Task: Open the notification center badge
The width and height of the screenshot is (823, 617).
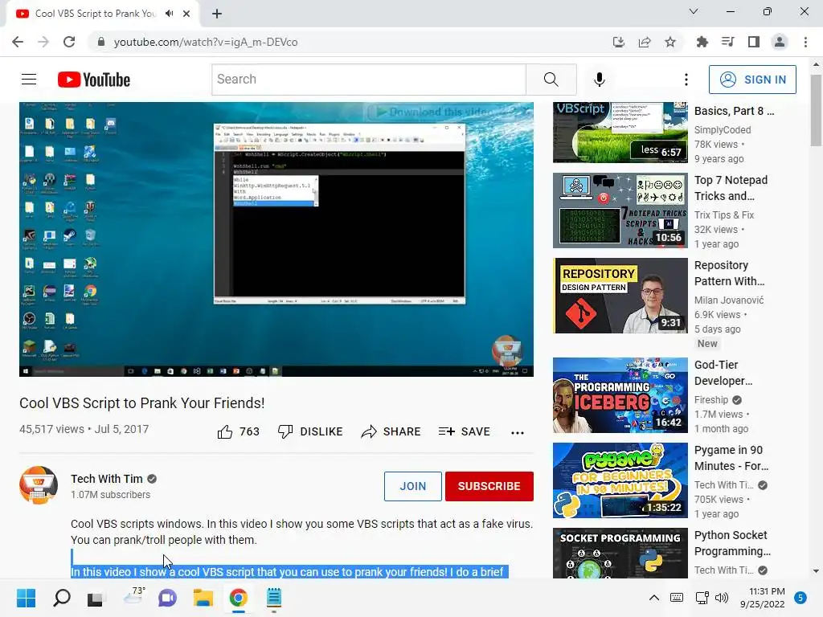Action: click(800, 598)
